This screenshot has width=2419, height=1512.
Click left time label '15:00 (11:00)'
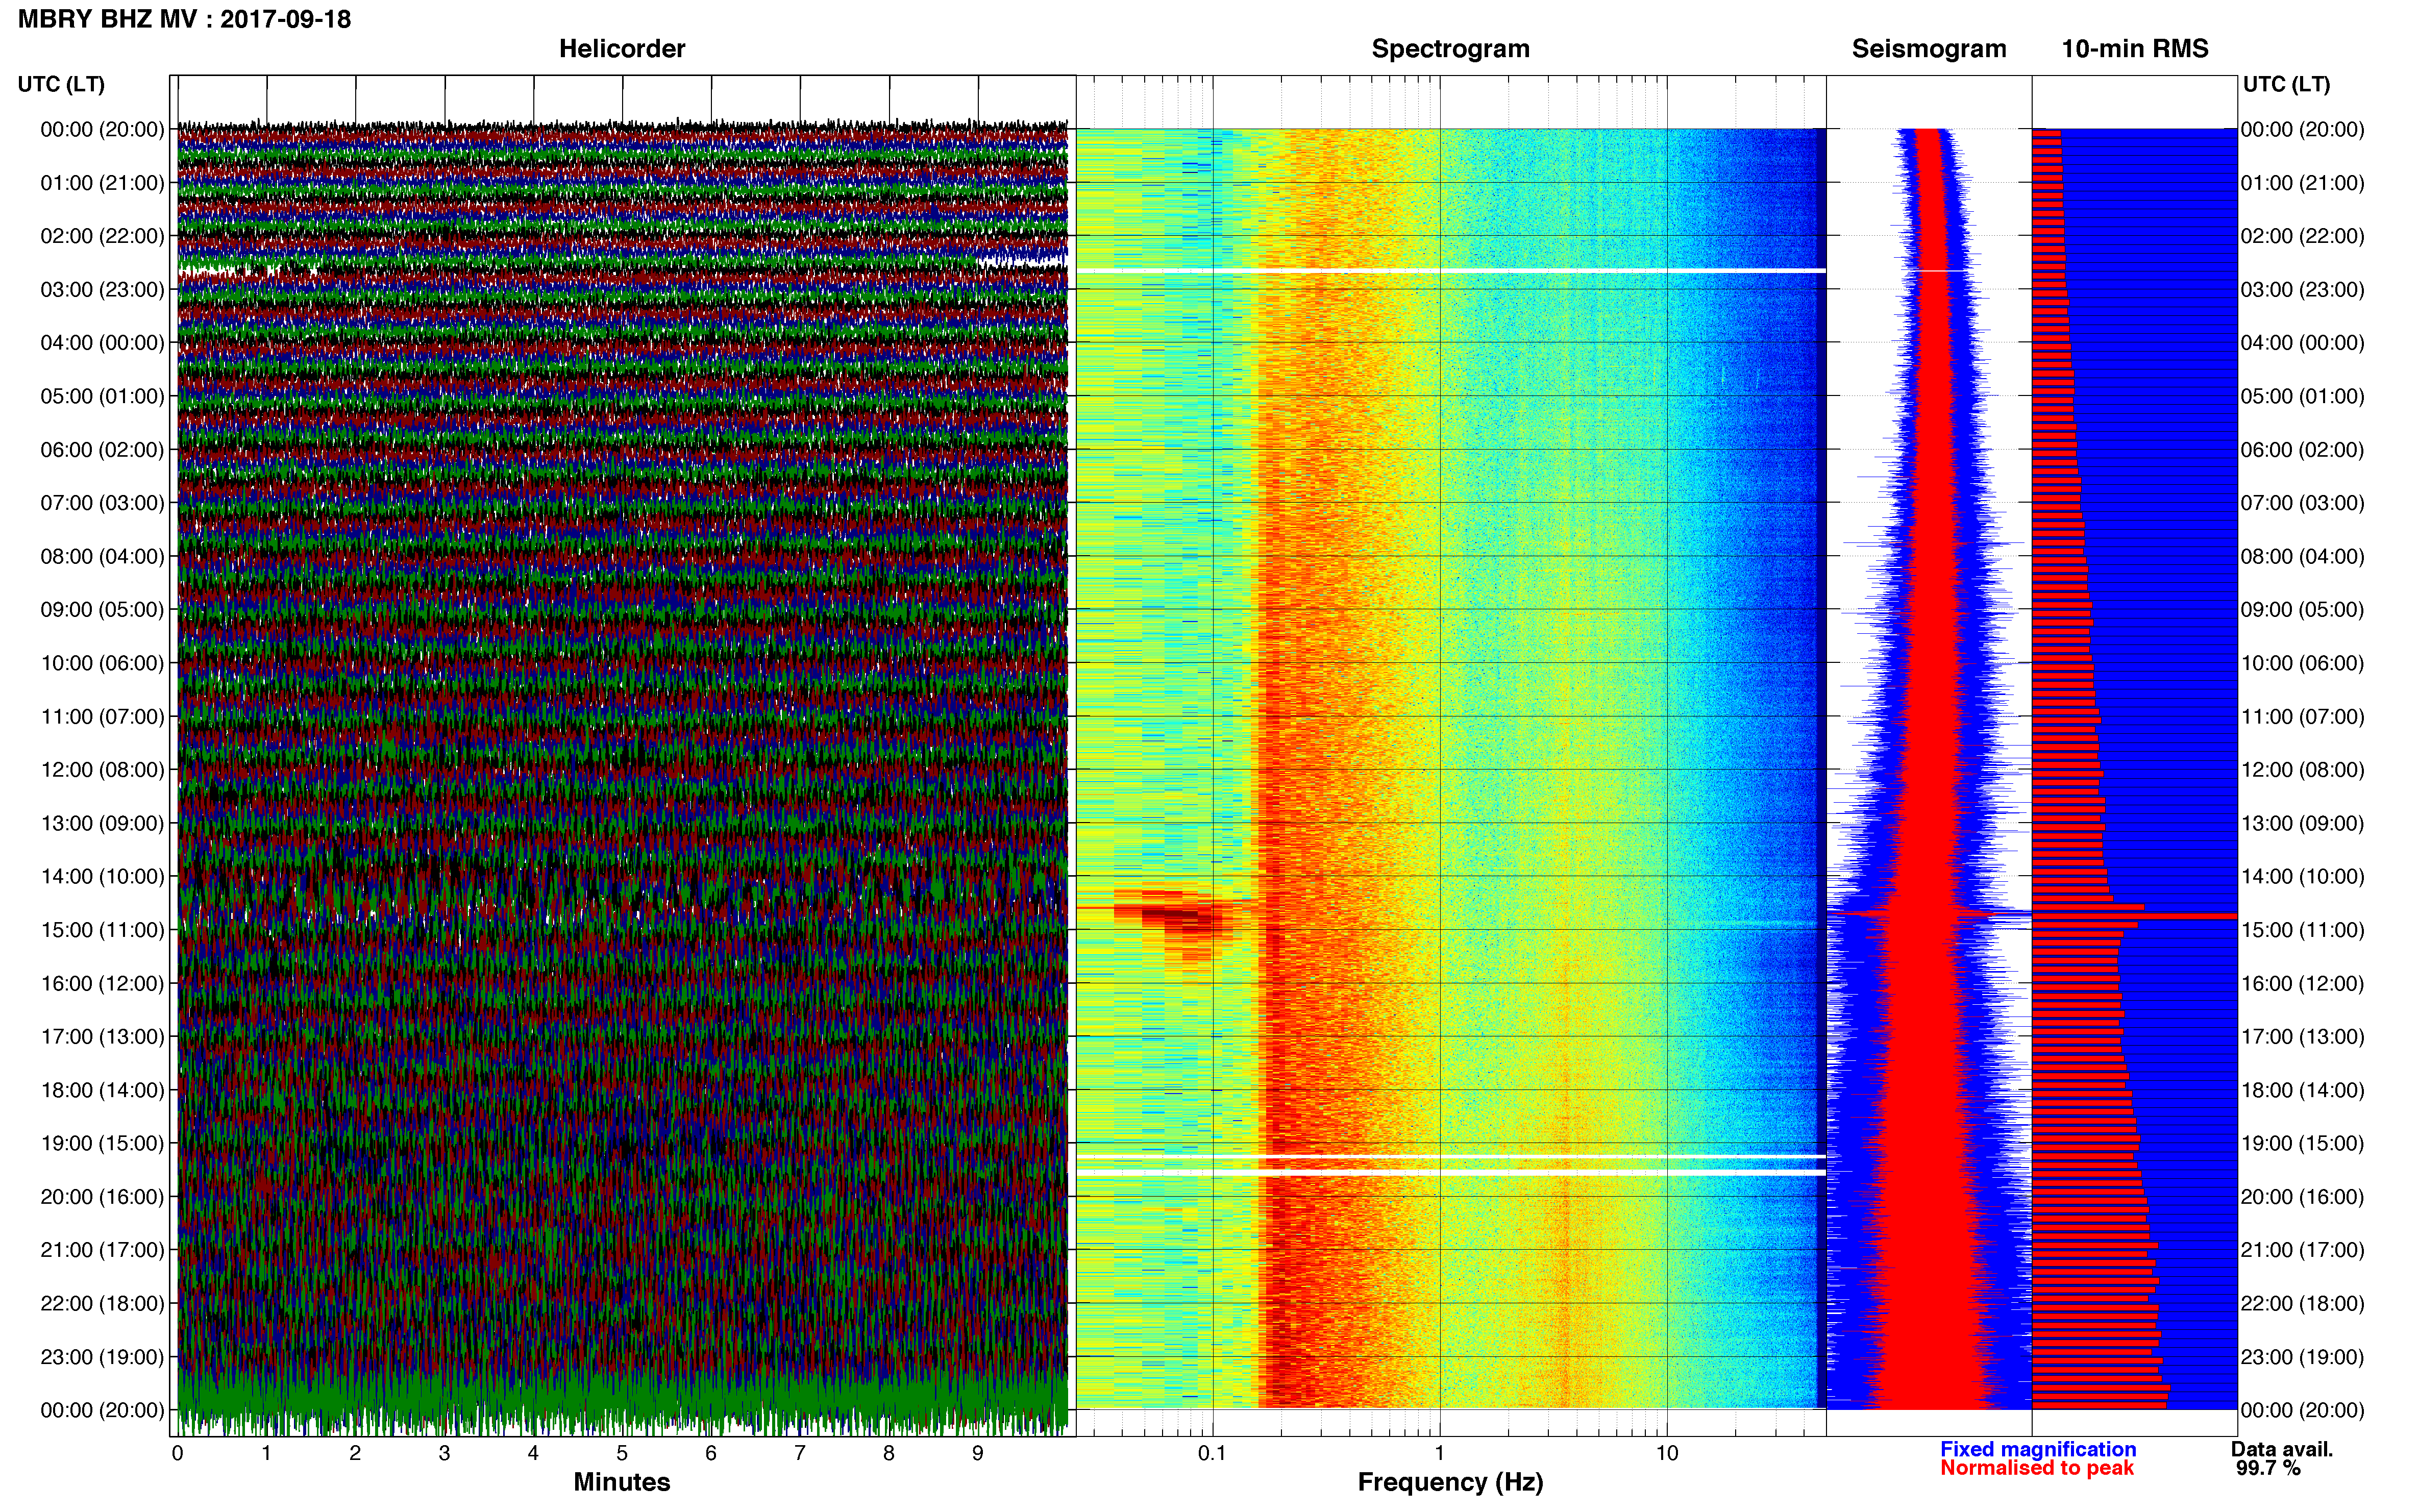tap(102, 930)
